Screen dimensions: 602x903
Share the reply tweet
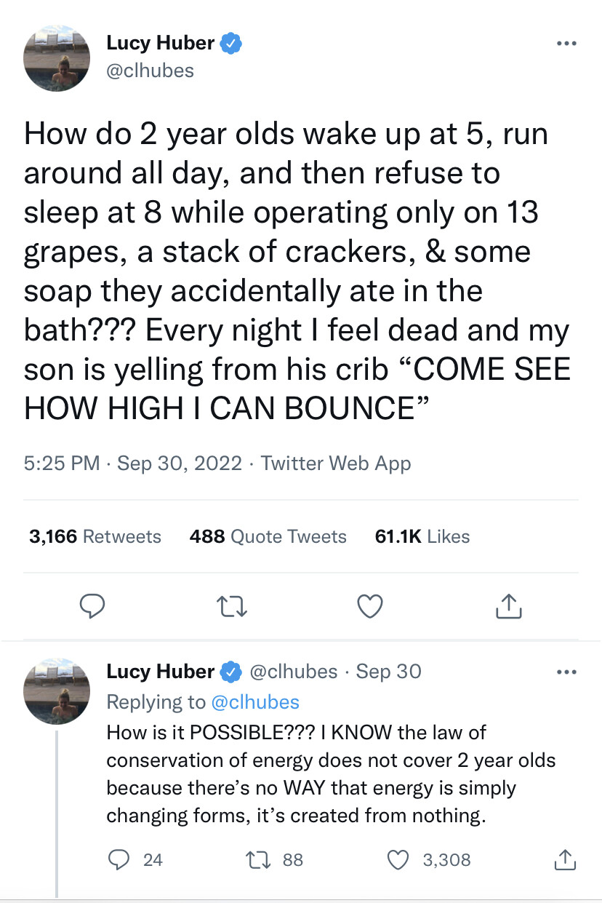coord(564,859)
